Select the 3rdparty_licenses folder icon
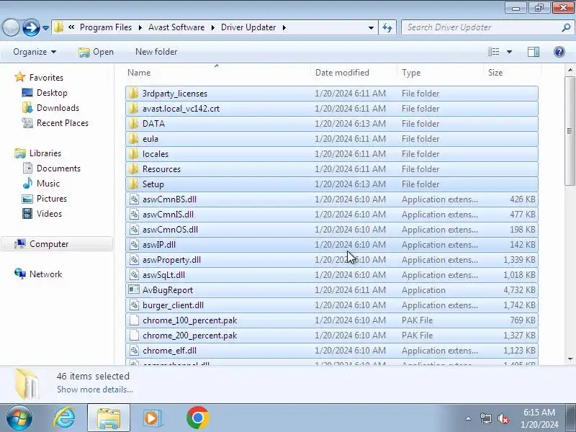The width and height of the screenshot is (576, 432). point(133,94)
